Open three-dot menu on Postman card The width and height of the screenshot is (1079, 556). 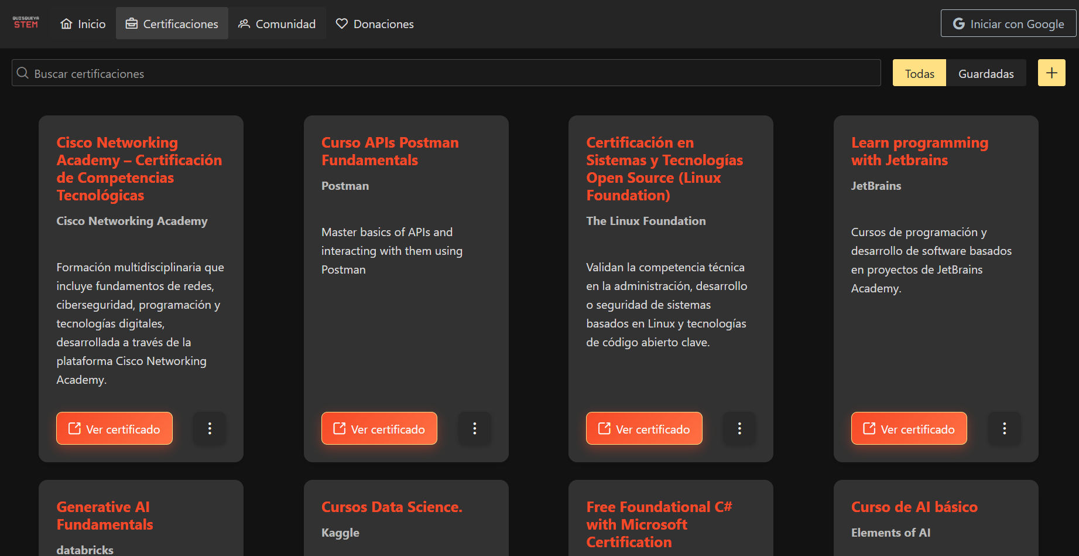click(474, 428)
